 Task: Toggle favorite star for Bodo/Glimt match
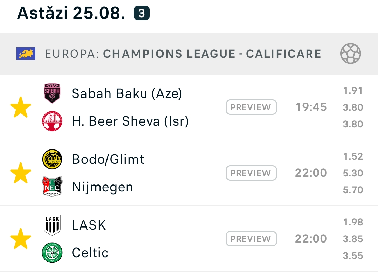(21, 173)
